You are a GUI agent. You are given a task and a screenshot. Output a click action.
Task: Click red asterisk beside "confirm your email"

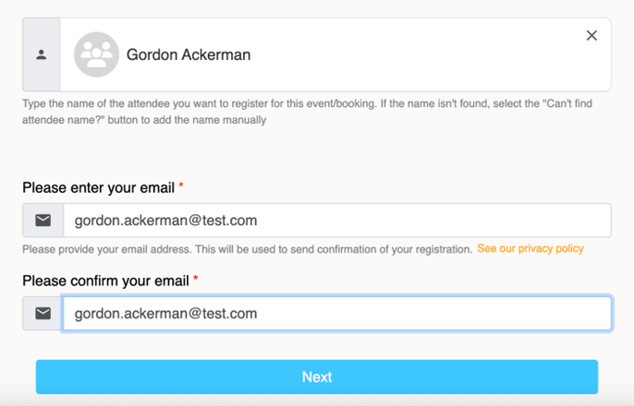click(x=196, y=280)
